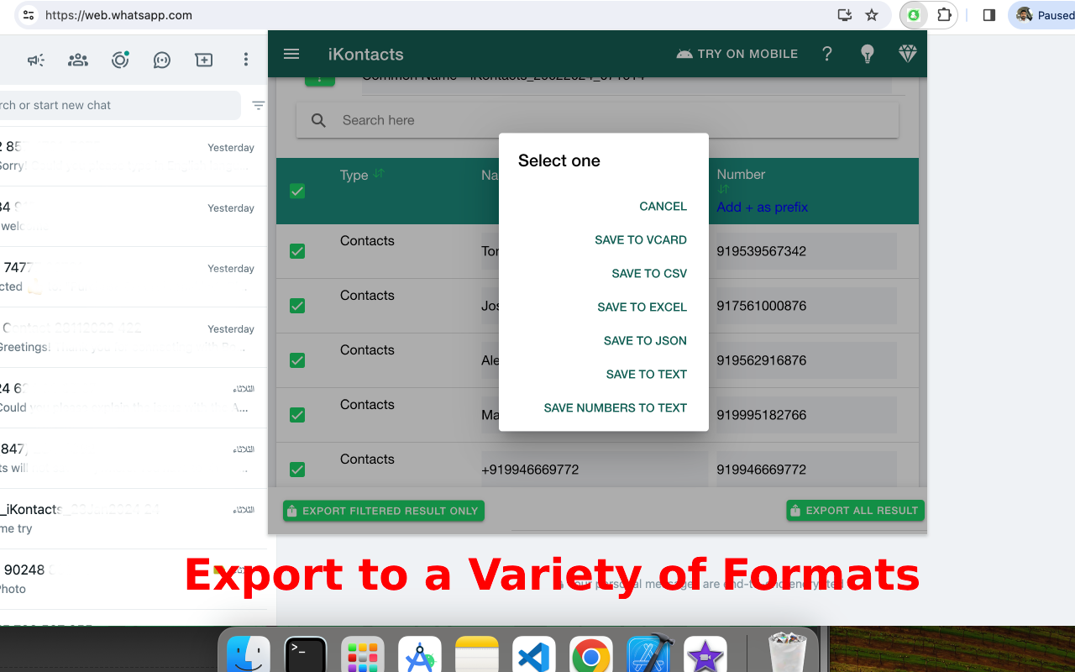Click the Search here input field
This screenshot has width=1075, height=672.
596,120
